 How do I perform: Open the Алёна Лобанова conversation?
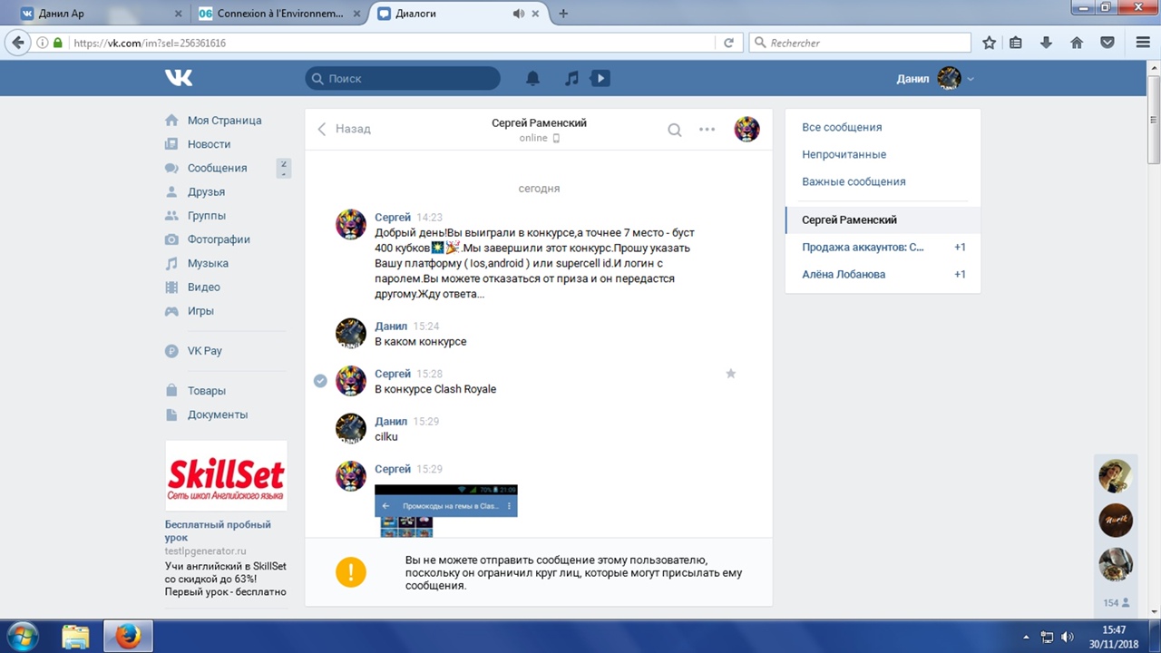(844, 274)
